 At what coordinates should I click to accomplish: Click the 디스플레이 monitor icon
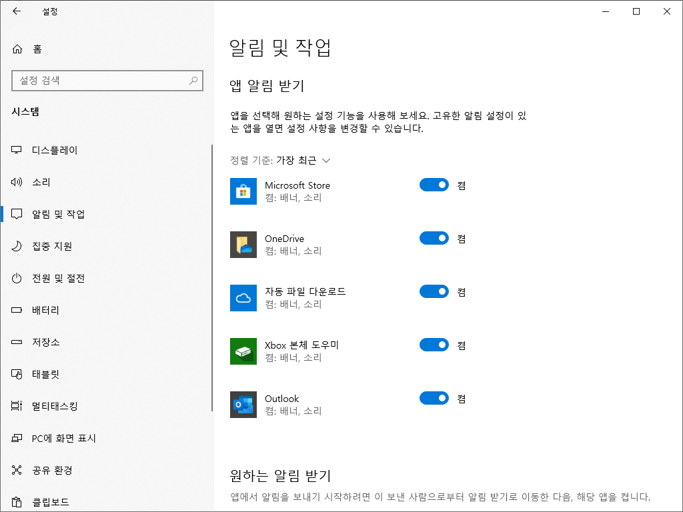click(17, 150)
